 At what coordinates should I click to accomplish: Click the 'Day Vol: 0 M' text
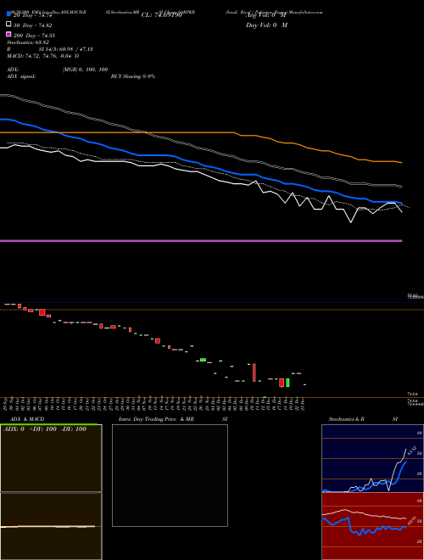click(266, 25)
